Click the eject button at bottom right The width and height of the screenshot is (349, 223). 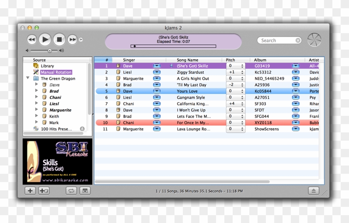click(313, 191)
